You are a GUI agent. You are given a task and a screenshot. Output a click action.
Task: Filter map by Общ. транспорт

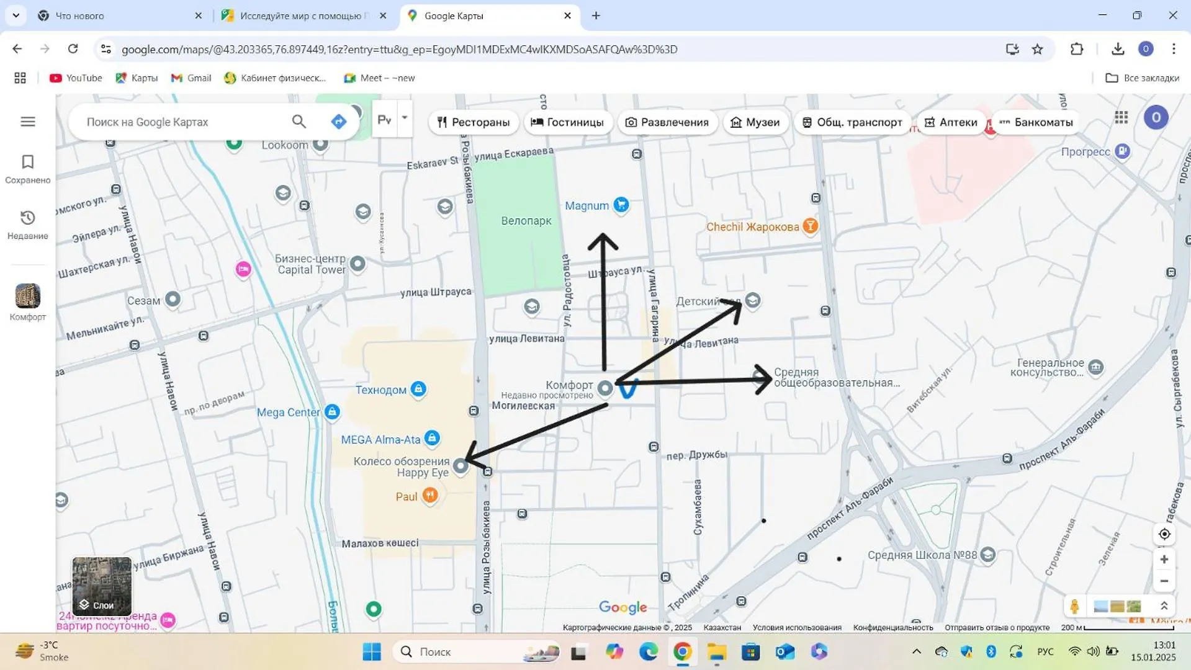[852, 122]
